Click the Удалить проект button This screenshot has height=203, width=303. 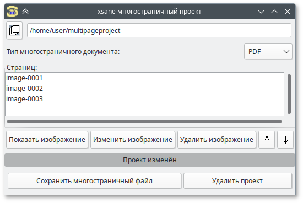tap(237, 181)
